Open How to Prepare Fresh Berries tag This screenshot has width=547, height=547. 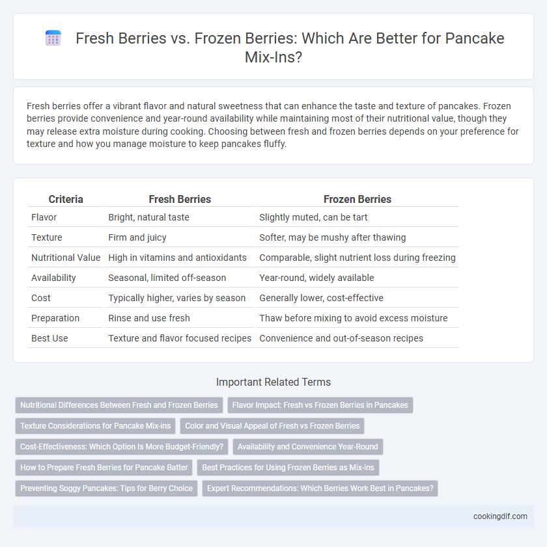104,468
